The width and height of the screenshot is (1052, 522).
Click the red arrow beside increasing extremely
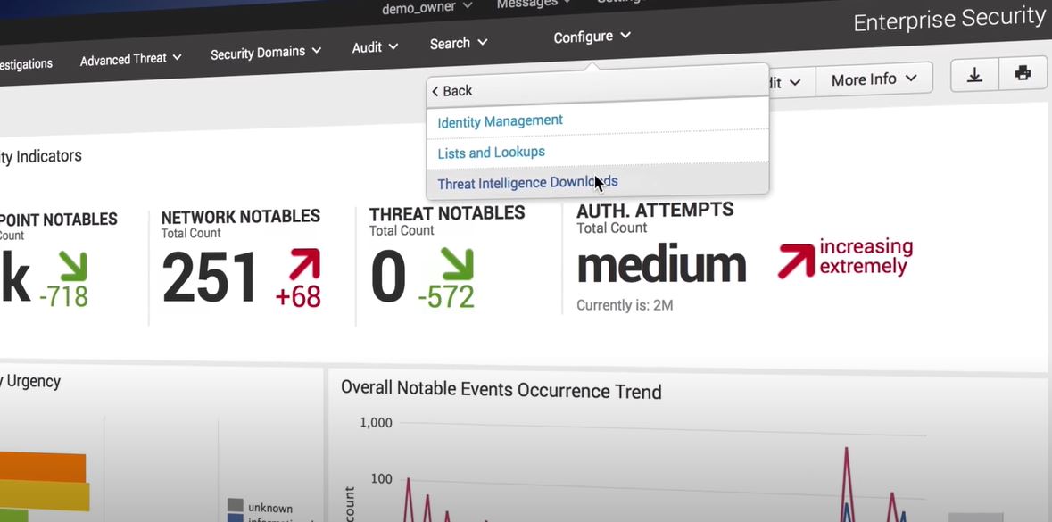(796, 261)
